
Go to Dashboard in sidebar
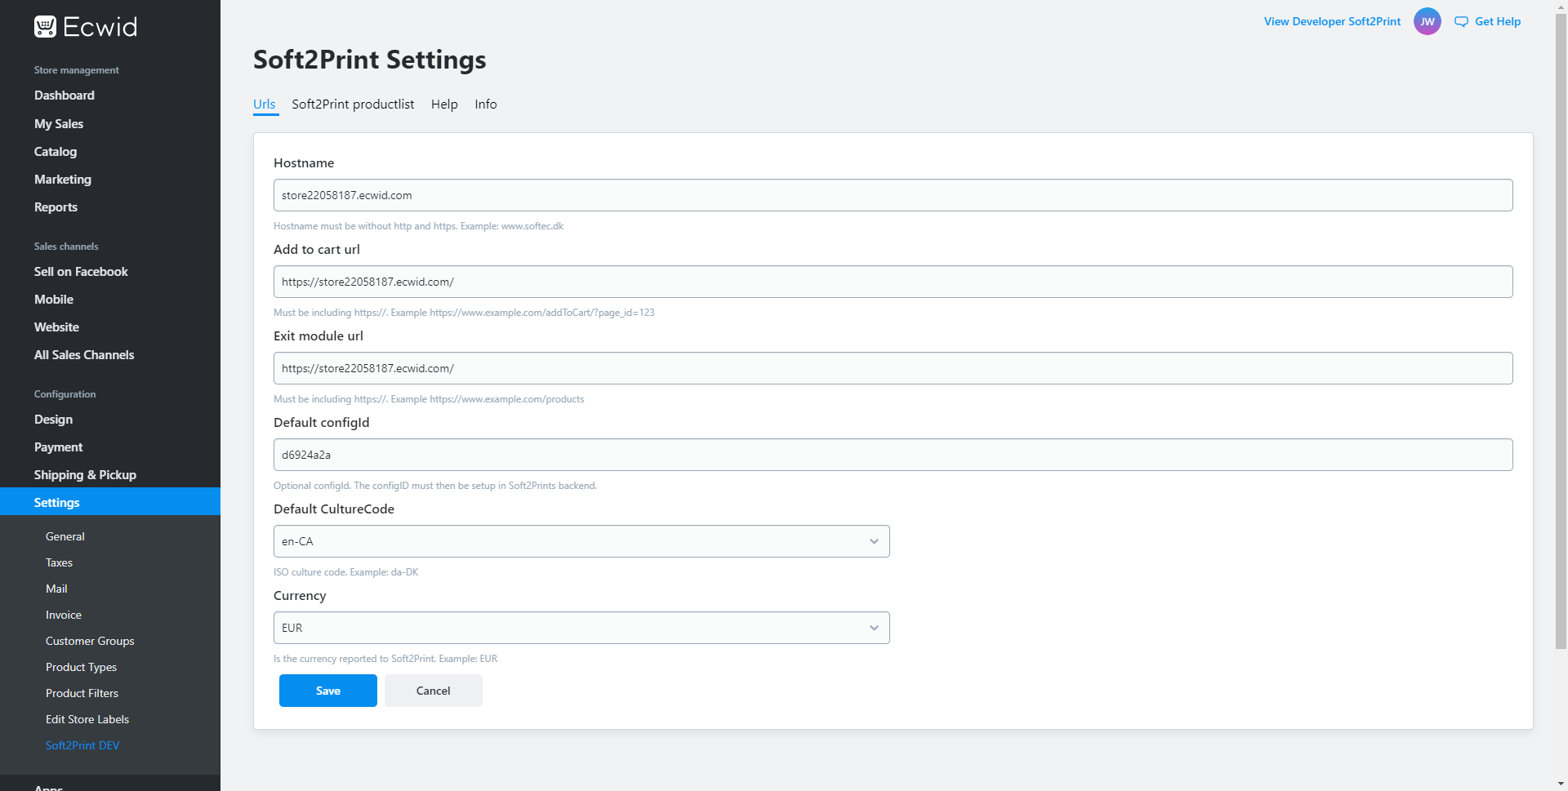point(65,96)
